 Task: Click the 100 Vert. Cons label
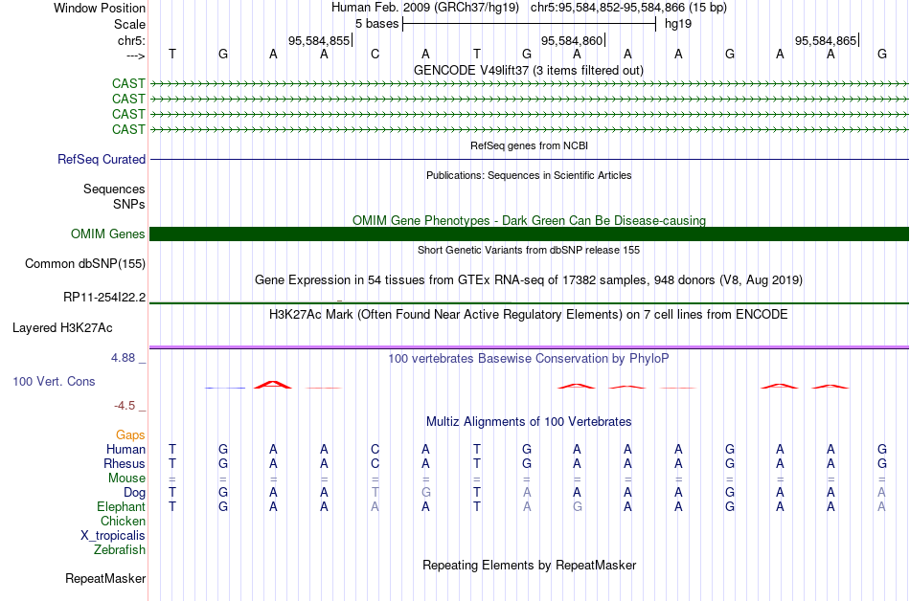pyautogui.click(x=54, y=381)
